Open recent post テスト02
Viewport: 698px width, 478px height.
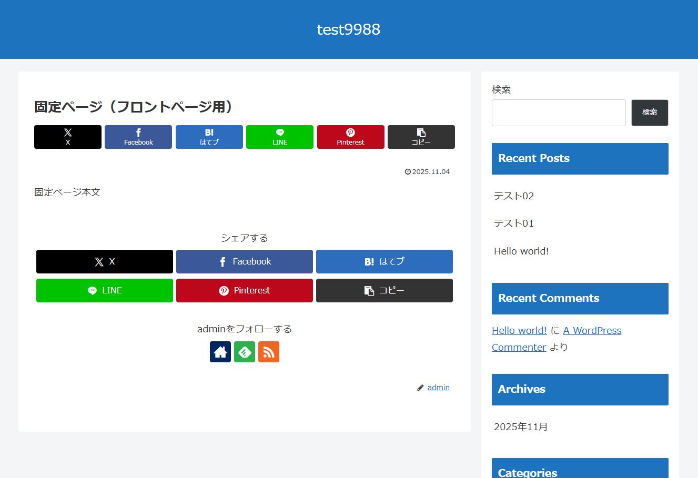pyautogui.click(x=514, y=196)
